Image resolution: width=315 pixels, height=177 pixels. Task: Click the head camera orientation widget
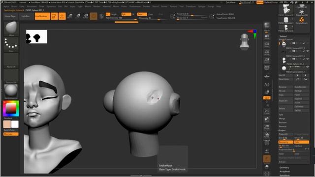245,42
